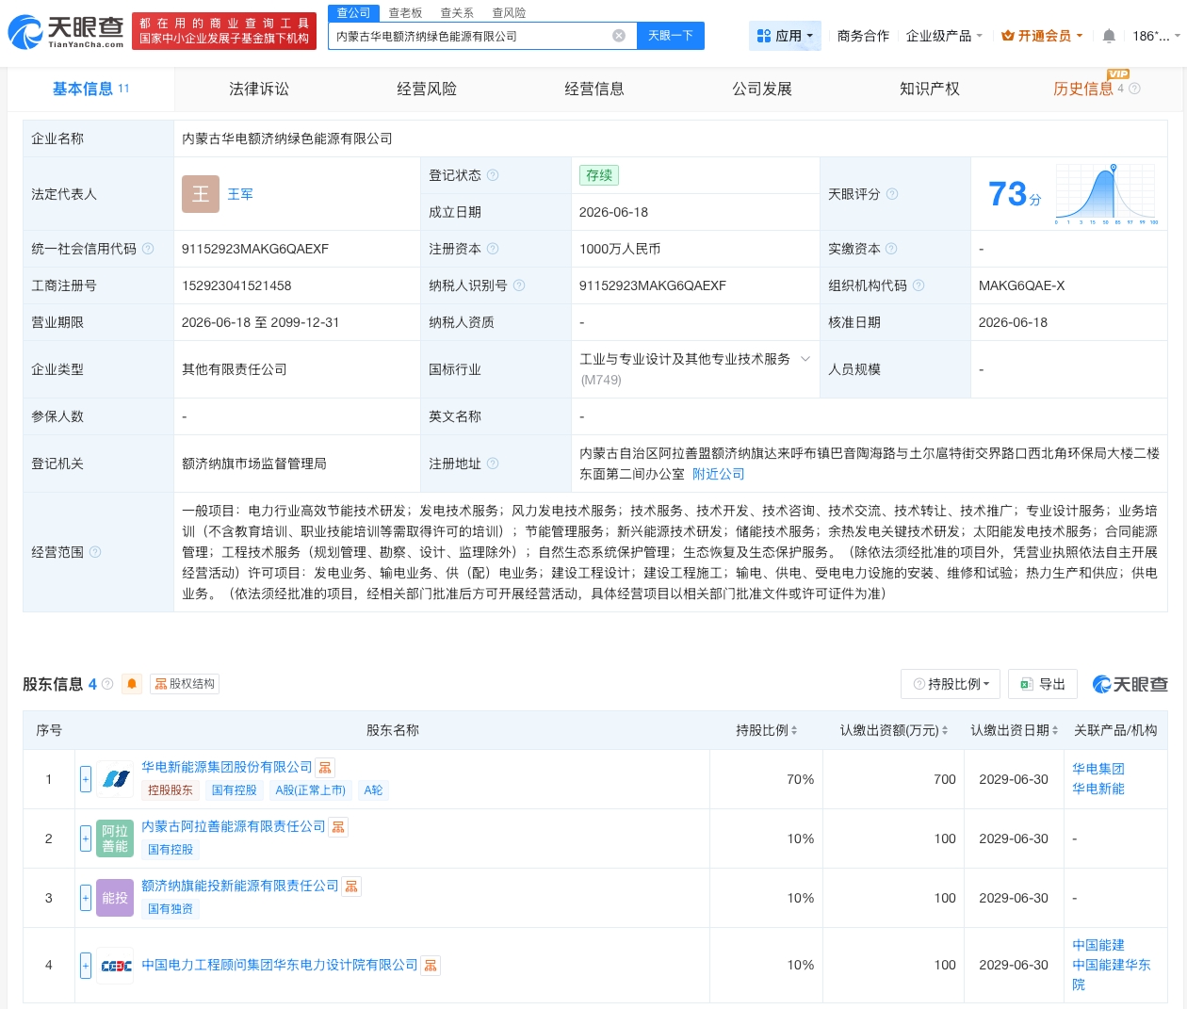Screen dimensions: 1187x1009
Task: Expand shareholder row 4 with plus button
Action: (86, 966)
